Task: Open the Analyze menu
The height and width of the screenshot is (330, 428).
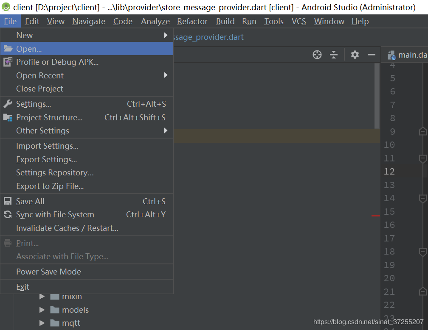Action: click(155, 21)
